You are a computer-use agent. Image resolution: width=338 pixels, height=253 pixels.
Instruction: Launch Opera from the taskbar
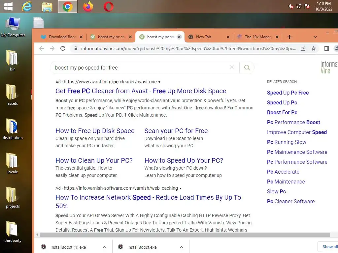(108, 7)
